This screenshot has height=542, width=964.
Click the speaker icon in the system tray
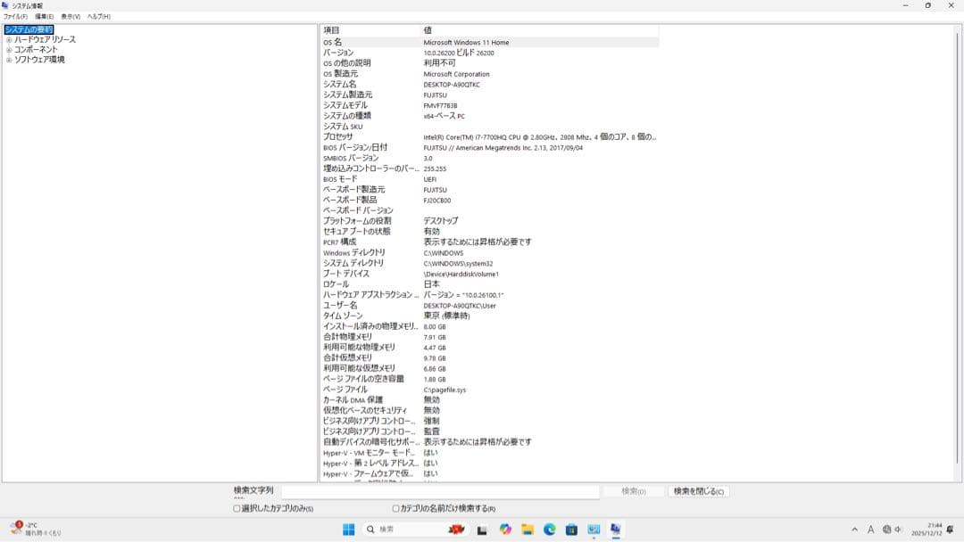click(897, 530)
